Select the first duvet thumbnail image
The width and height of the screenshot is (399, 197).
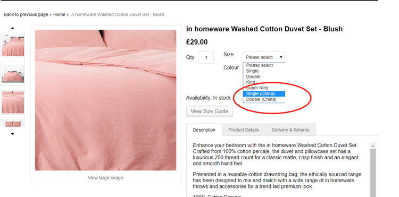[13, 45]
